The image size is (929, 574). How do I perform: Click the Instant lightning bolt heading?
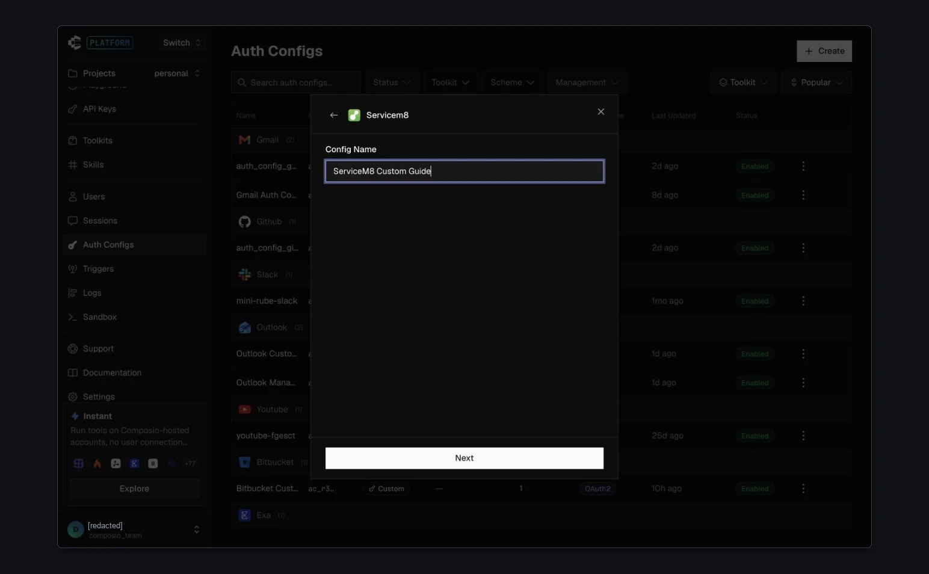[x=91, y=416]
